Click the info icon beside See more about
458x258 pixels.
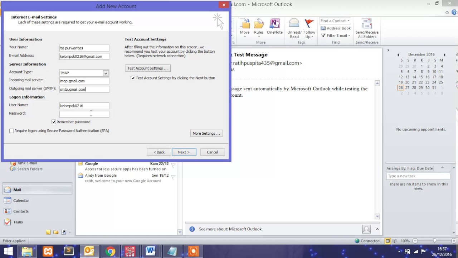coord(192,229)
